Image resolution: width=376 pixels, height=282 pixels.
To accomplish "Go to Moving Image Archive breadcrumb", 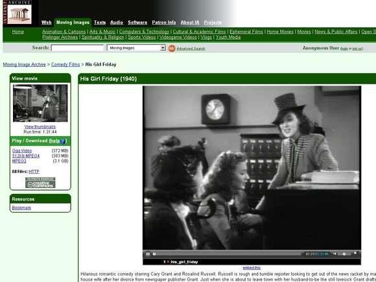I will (24, 65).
